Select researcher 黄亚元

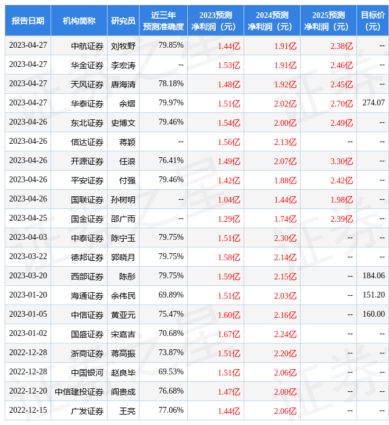point(123,315)
